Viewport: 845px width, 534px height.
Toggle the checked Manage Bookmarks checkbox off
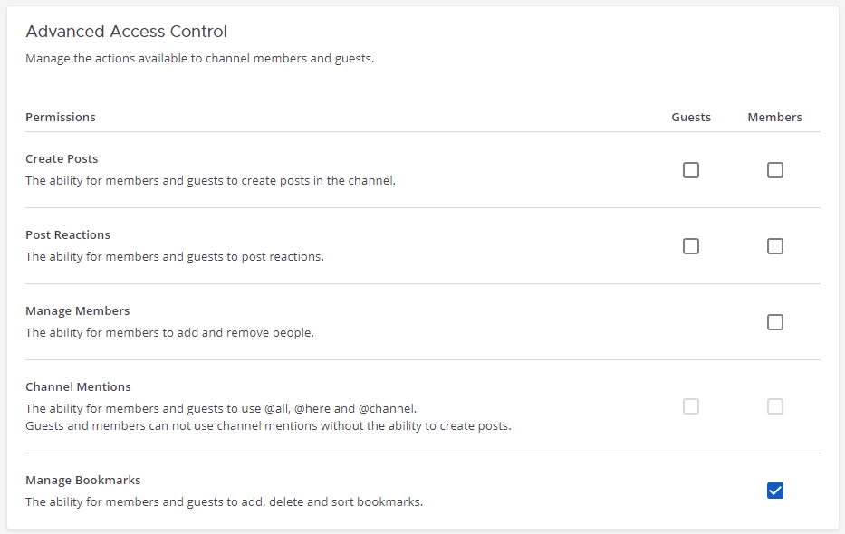coord(775,491)
